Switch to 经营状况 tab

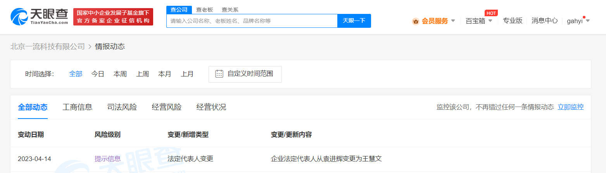211,107
